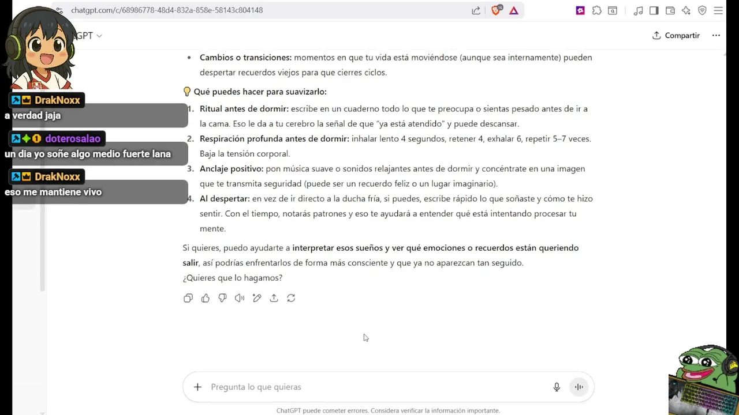
Task: Click 'Al despertar:' bold text
Action: tap(225, 198)
